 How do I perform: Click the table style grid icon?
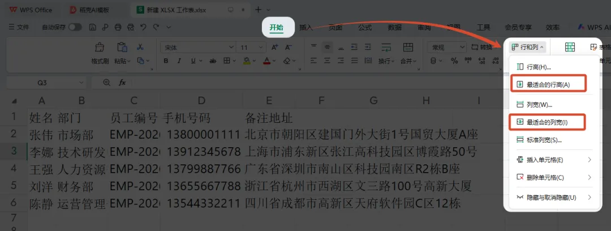pyautogui.click(x=570, y=47)
